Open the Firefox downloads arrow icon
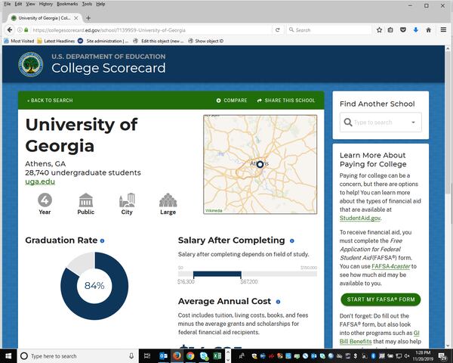The image size is (453, 363). pyautogui.click(x=415, y=30)
